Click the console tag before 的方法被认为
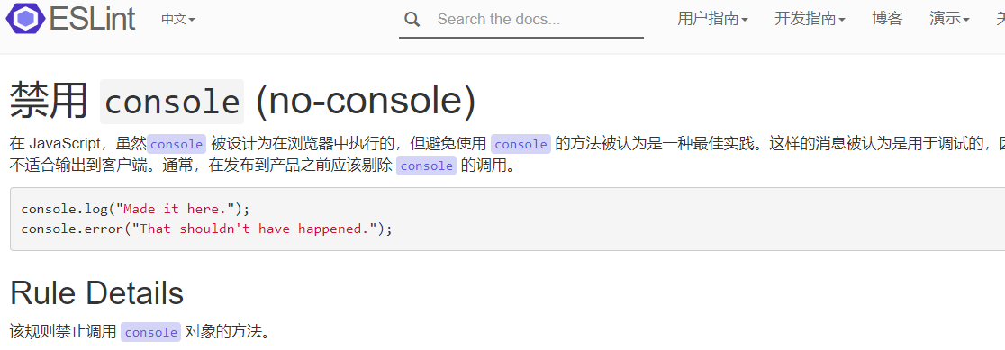 [x=521, y=144]
